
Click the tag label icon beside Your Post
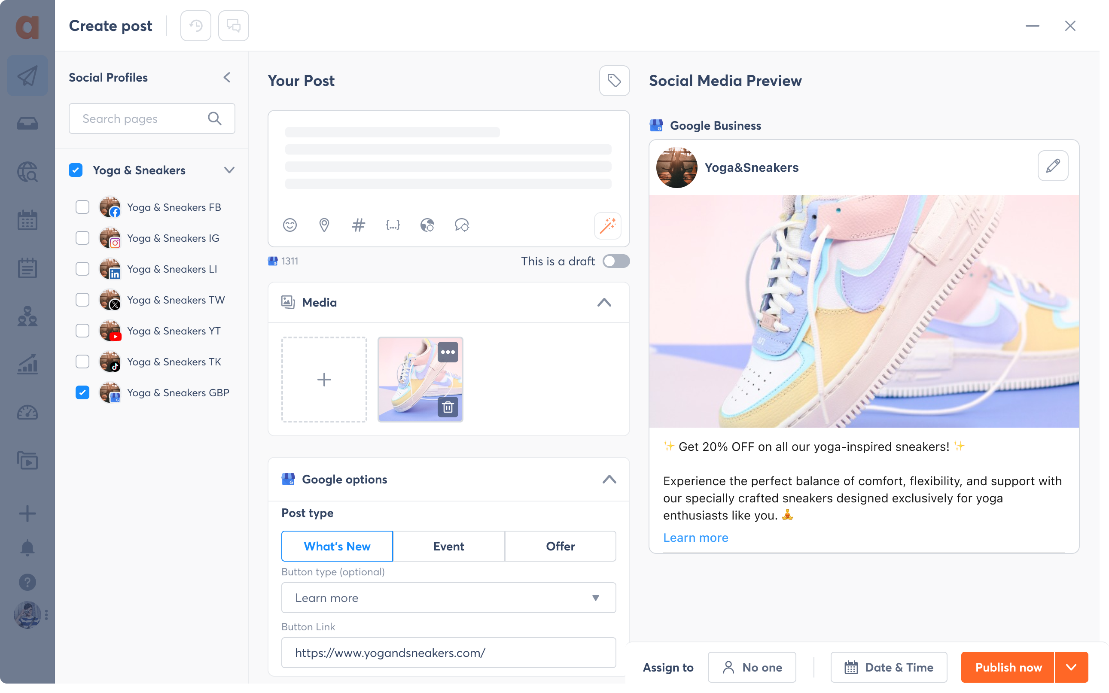point(614,81)
